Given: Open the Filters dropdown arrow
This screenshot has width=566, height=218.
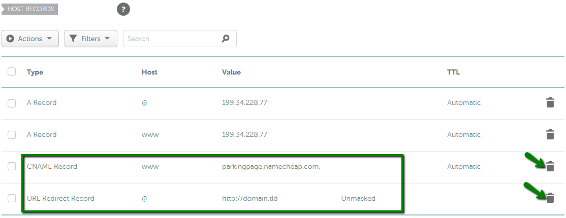Looking at the screenshot, I should click(x=107, y=39).
